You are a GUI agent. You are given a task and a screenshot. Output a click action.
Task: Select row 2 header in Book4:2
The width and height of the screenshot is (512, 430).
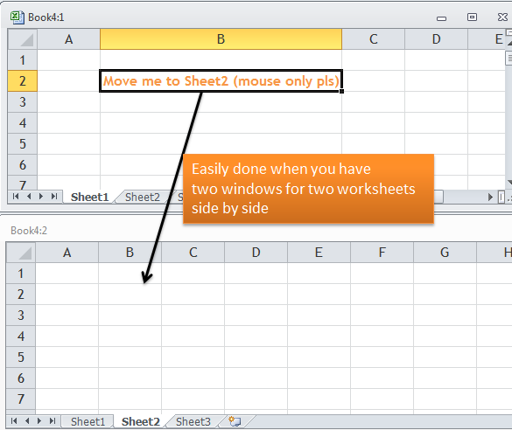tap(21, 294)
